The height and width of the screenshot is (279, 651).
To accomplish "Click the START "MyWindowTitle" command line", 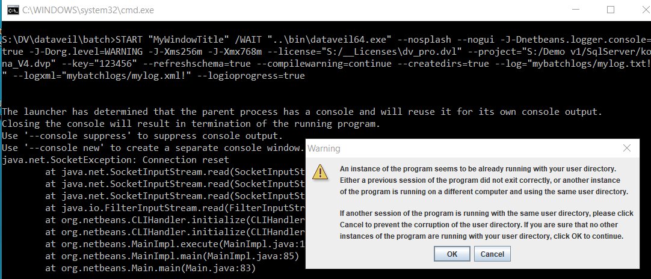I will click(325, 40).
